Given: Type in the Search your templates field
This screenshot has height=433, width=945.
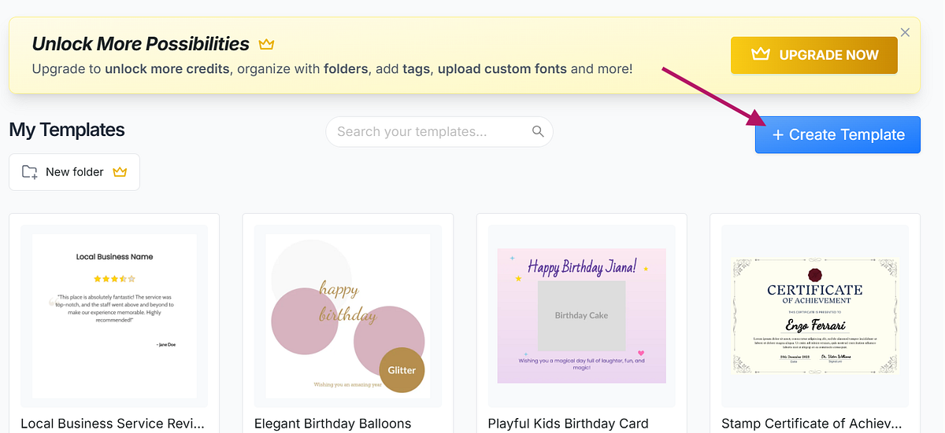Looking at the screenshot, I should click(x=429, y=131).
